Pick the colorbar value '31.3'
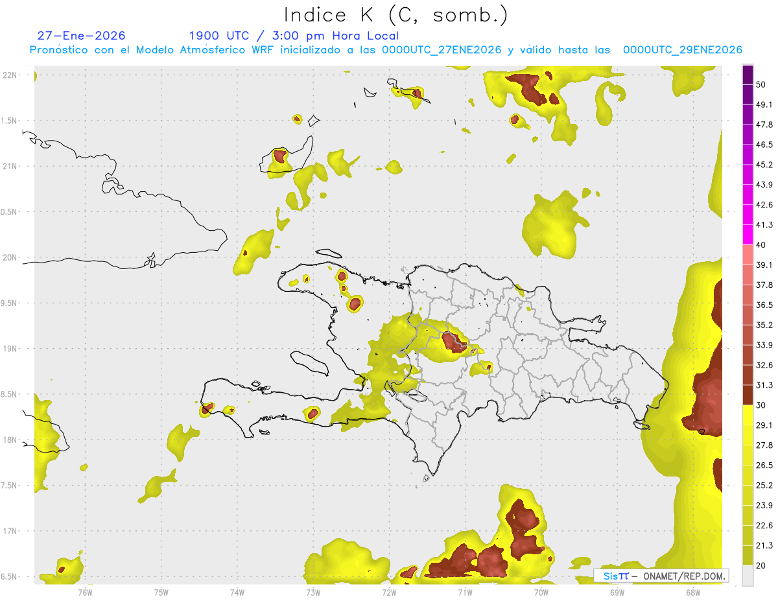The image size is (778, 601). click(x=764, y=386)
